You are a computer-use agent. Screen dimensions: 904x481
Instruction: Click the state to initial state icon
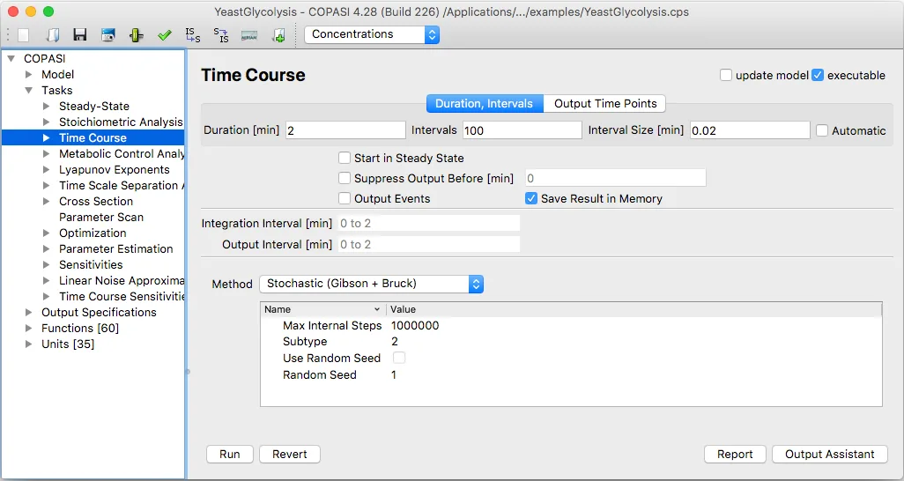click(x=221, y=35)
